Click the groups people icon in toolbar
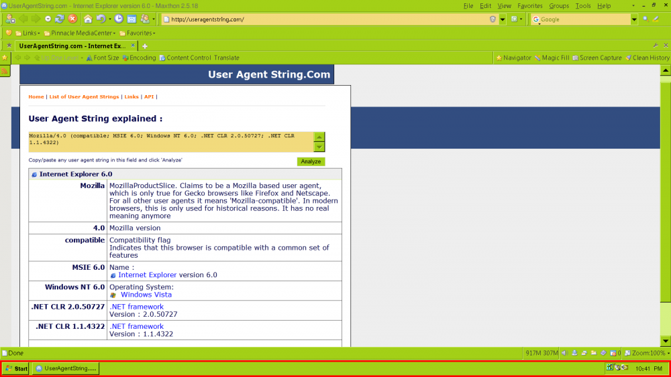671x377 pixels. pos(145,19)
